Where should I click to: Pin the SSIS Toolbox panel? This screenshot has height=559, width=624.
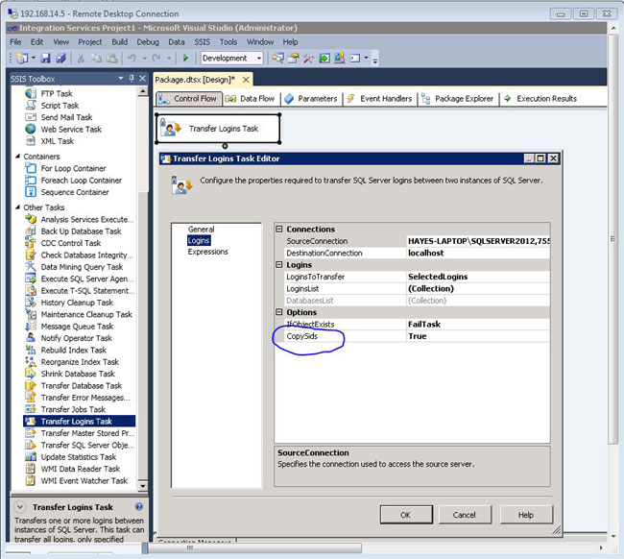pyautogui.click(x=132, y=79)
